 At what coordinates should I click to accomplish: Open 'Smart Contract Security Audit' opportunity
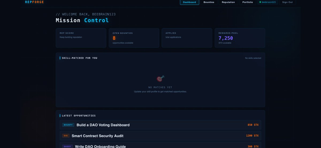[x=160, y=136]
